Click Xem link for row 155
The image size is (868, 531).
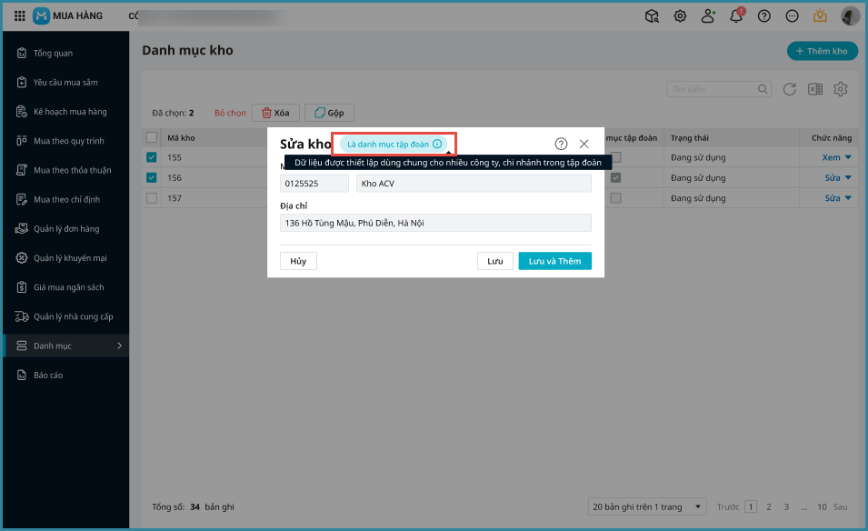tap(831, 157)
